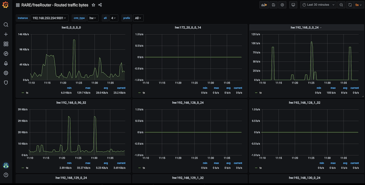The height and width of the screenshot is (185, 365).
Task: Open the hw:192_168_129_1_32 panel title menu
Action: [188, 178]
